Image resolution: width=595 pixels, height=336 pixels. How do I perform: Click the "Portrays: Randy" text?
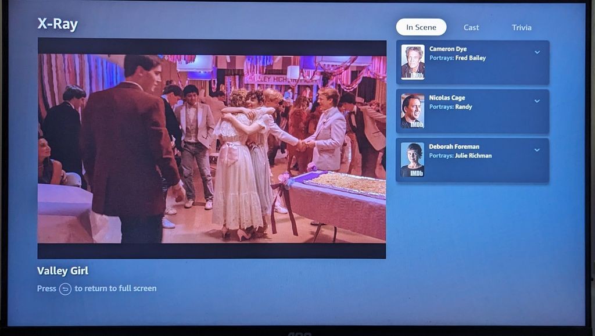pos(451,107)
